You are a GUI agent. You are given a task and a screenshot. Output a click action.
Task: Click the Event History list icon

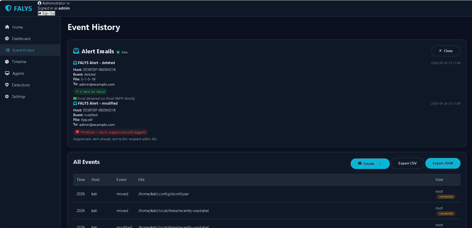click(8, 50)
